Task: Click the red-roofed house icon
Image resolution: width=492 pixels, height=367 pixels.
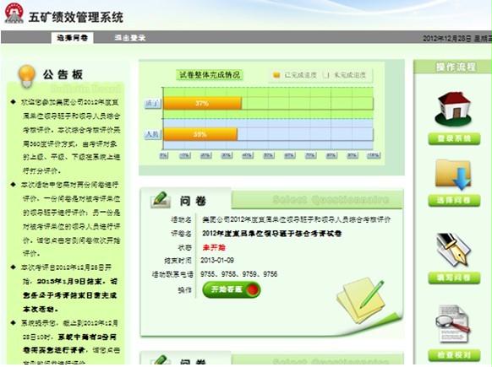Action: (453, 108)
